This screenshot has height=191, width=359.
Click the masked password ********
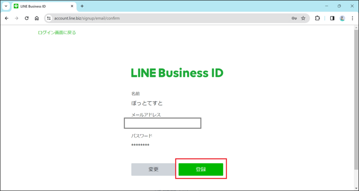(140, 145)
